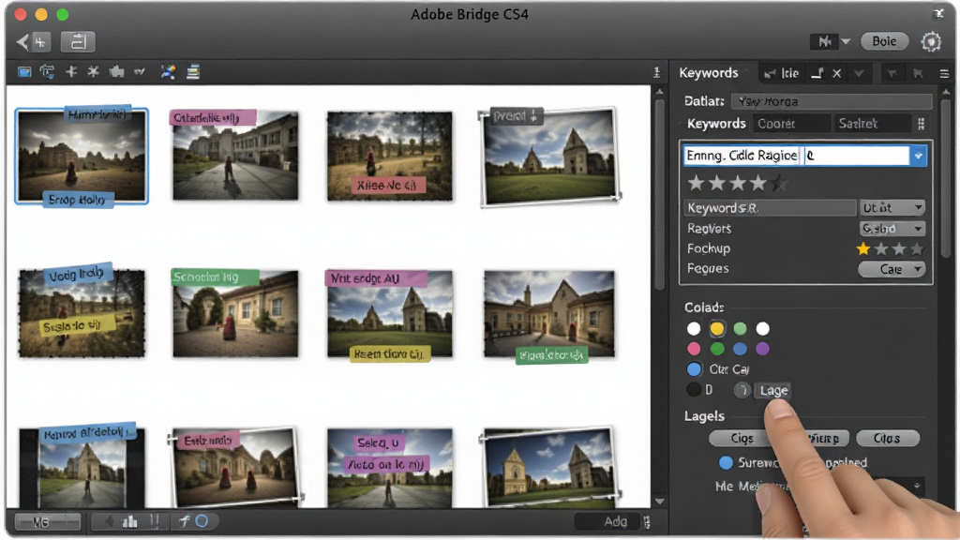Open the 'Me Mel' dropdown arrow at panel bottom
This screenshot has width=960, height=540.
coord(917,487)
